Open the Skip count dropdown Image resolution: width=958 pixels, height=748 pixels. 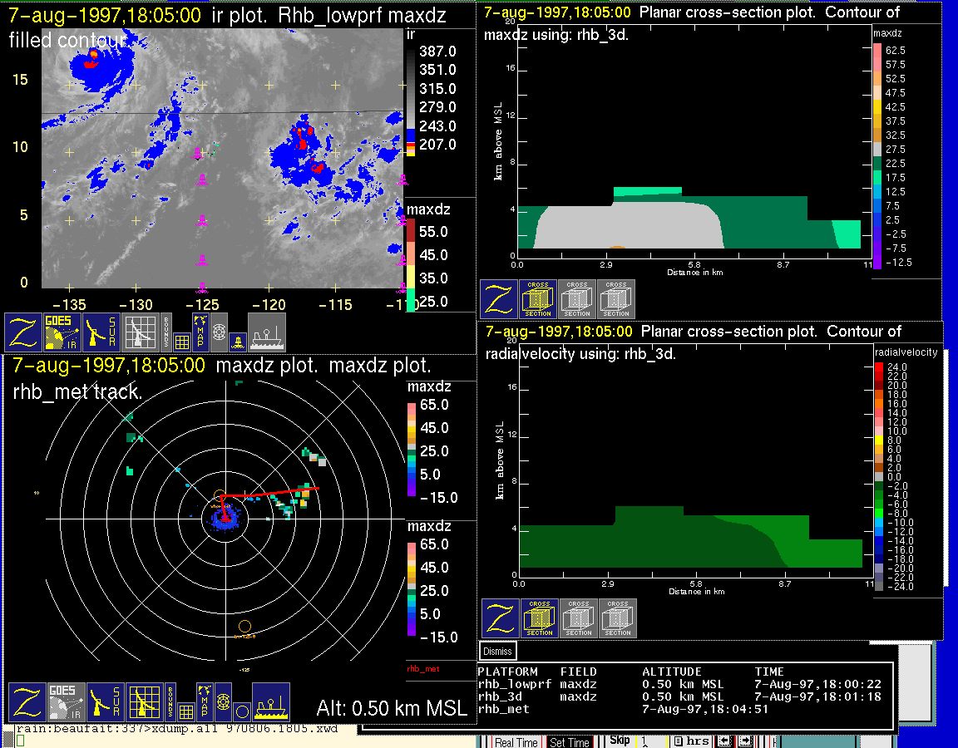click(x=653, y=741)
